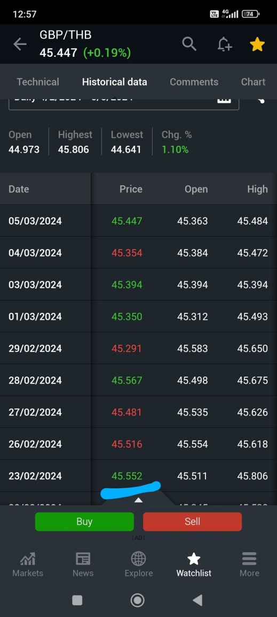Switch to the Chart tab

[x=253, y=82]
